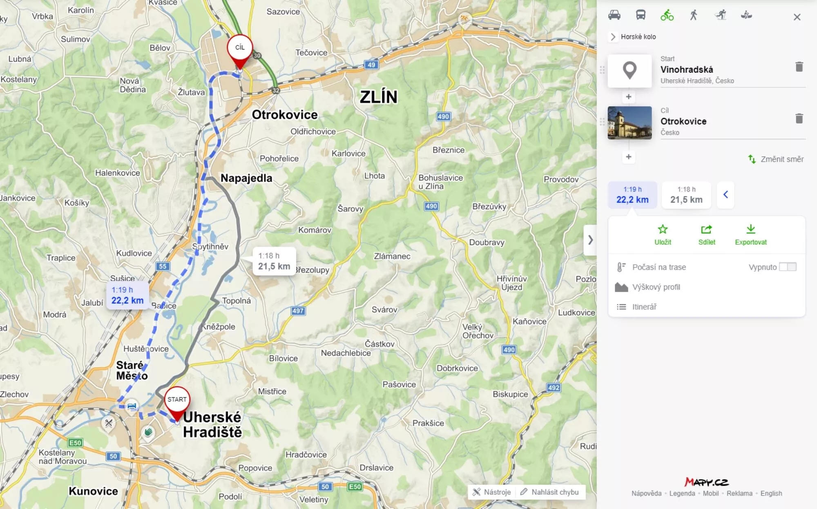
Task: Collapse the side panel with arrow
Action: pyautogui.click(x=590, y=240)
